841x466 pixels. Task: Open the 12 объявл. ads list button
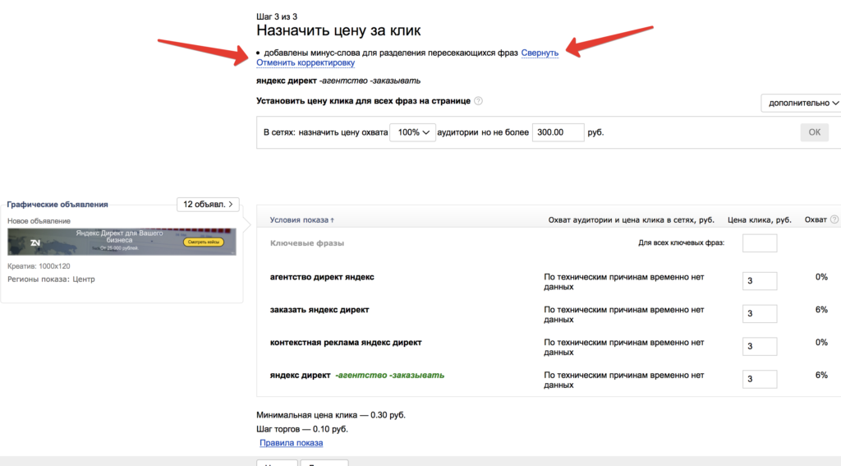208,205
